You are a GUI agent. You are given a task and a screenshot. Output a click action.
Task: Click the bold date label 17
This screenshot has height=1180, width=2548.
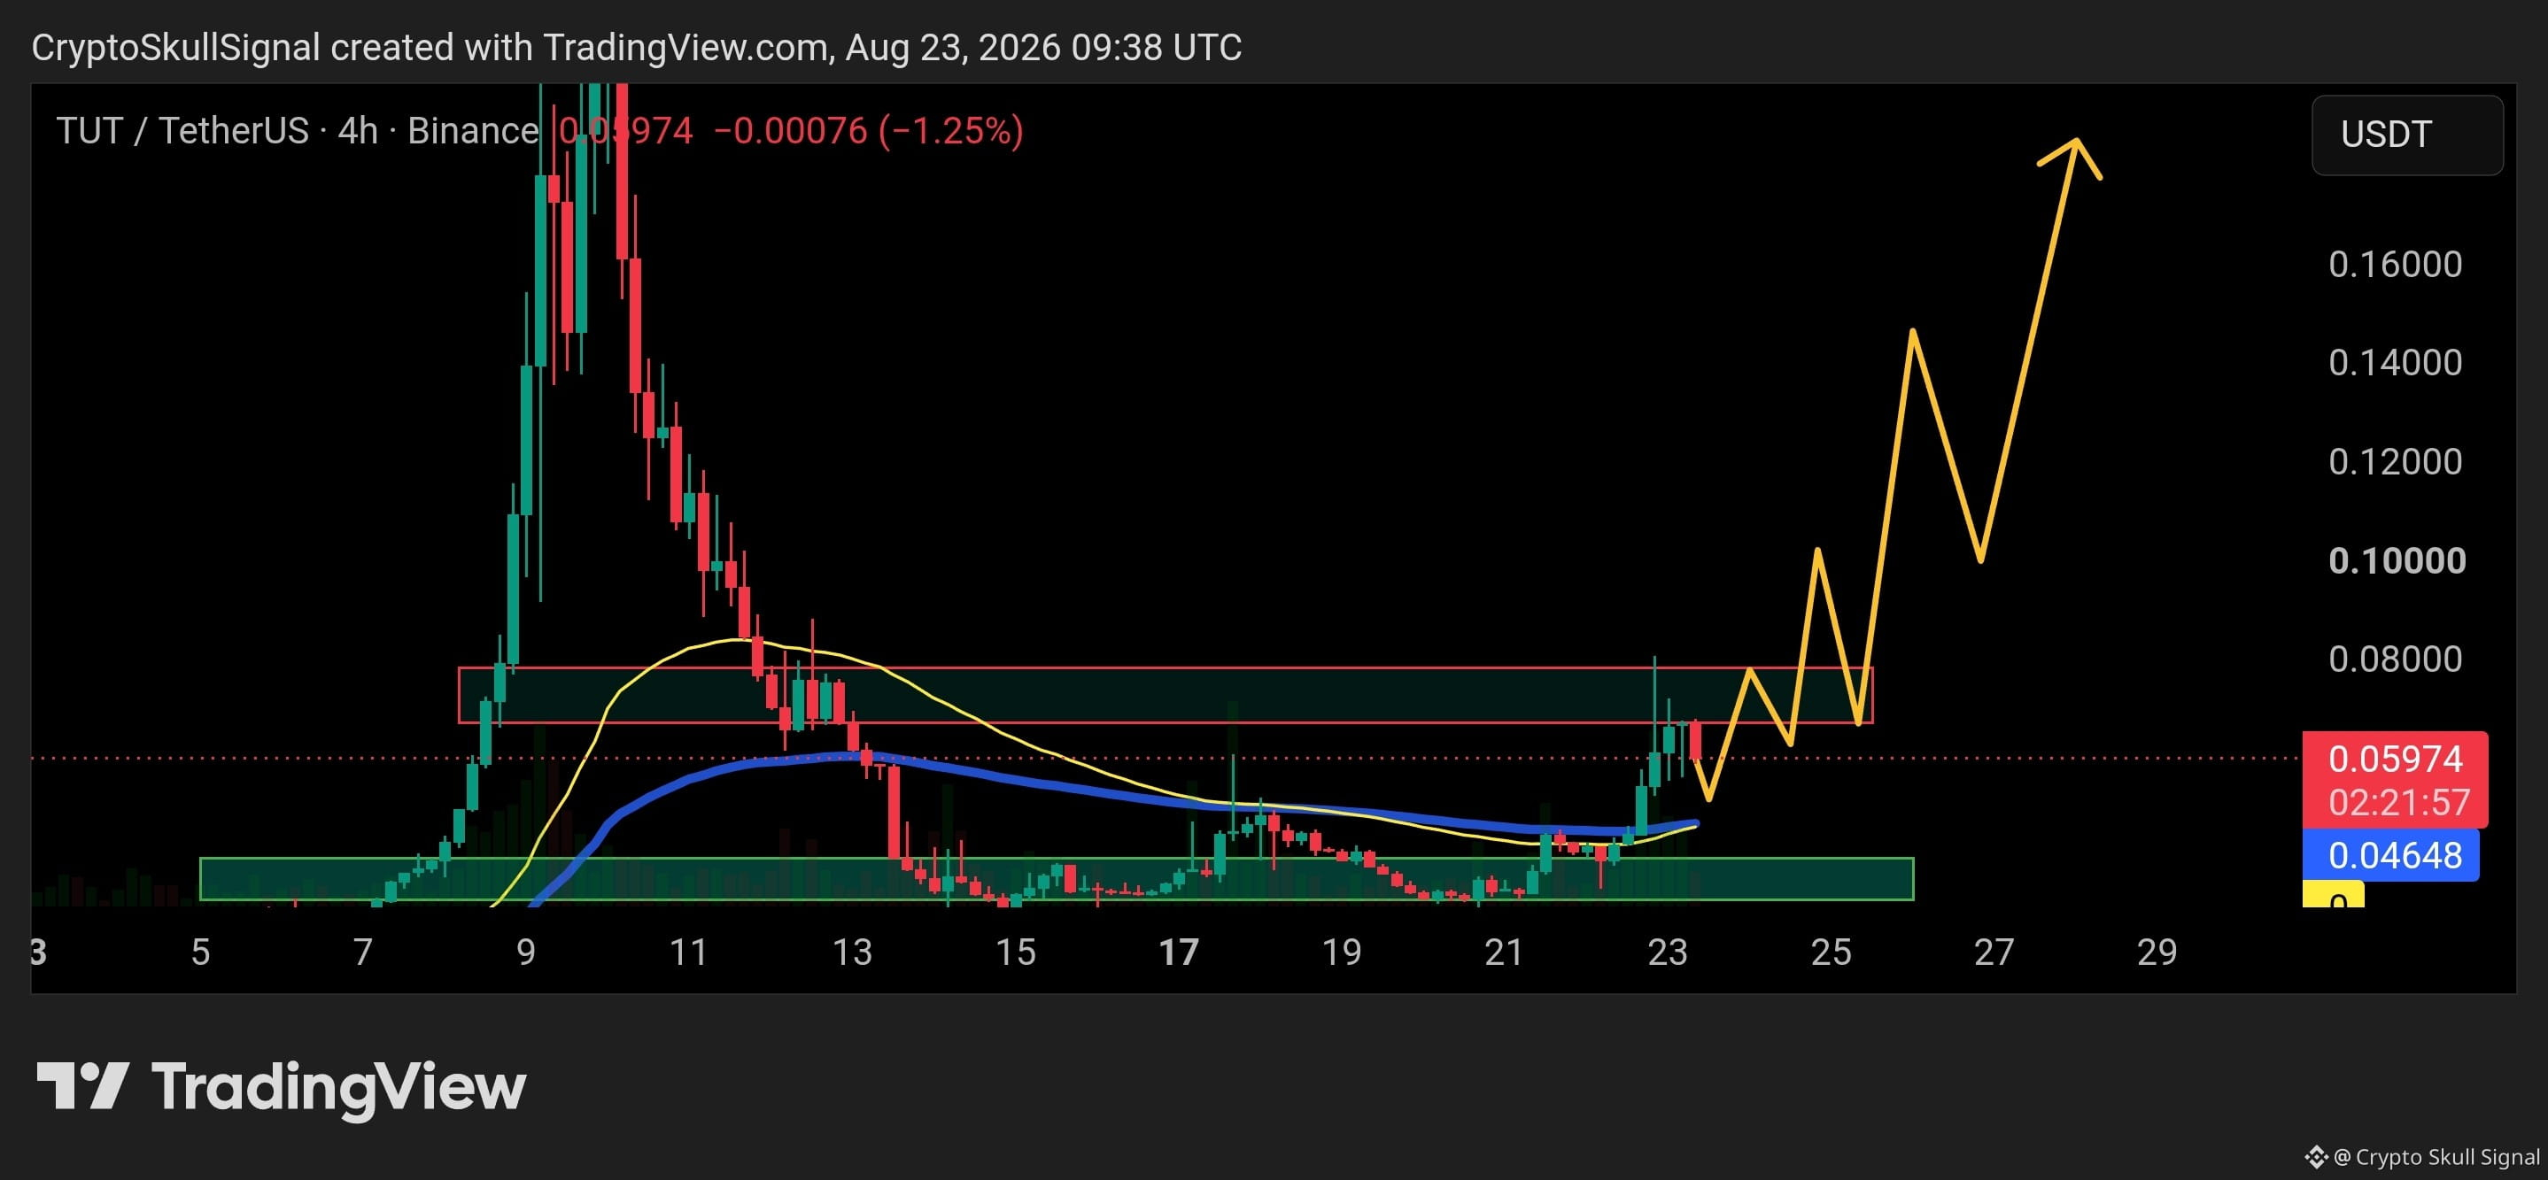(x=1178, y=952)
